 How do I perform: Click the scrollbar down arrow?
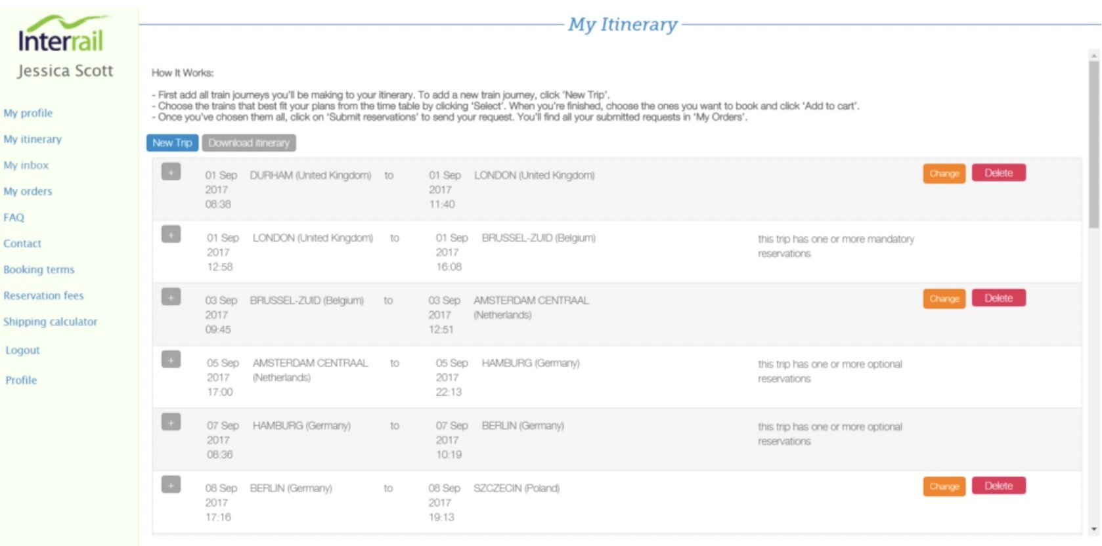coord(1093,529)
